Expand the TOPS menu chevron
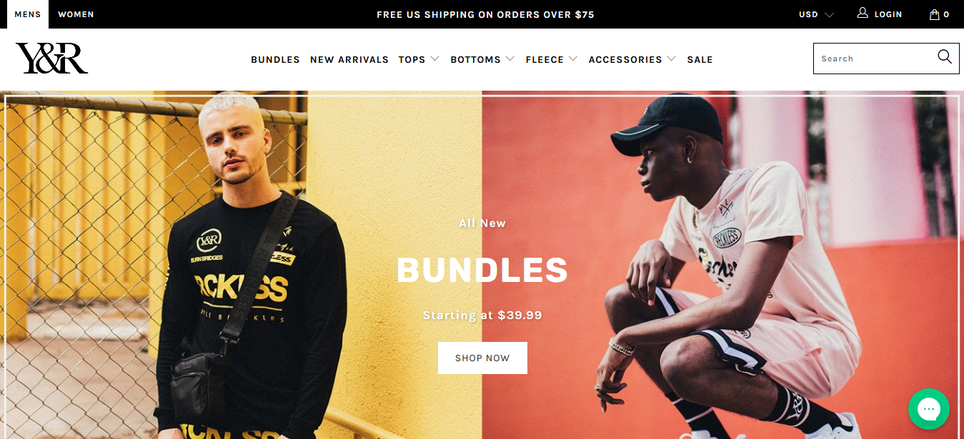This screenshot has height=439, width=964. (x=434, y=59)
